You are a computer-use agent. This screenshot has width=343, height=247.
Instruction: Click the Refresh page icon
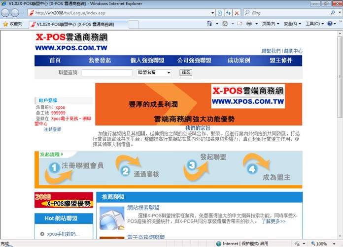tap(228, 13)
